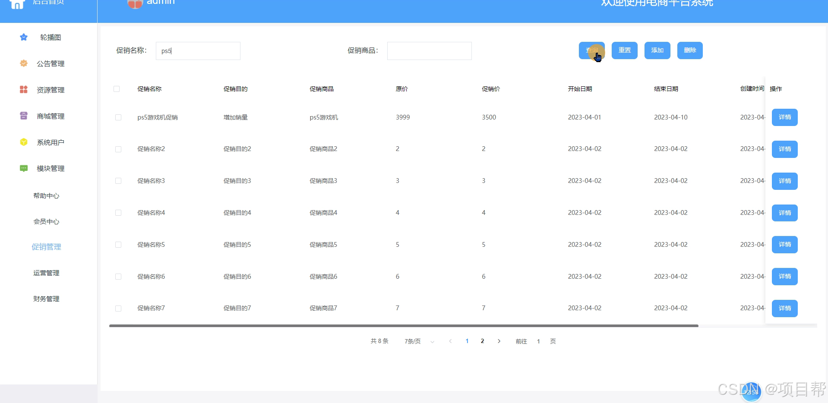This screenshot has height=403, width=828.
Task: Click the 开始日期 column header
Action: (x=580, y=89)
